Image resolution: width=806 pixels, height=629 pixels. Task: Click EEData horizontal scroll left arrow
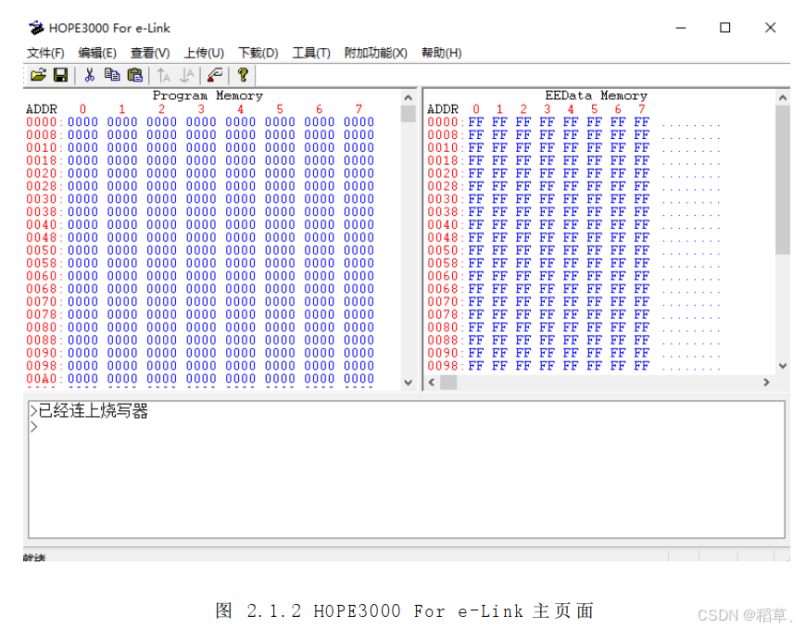click(x=432, y=383)
